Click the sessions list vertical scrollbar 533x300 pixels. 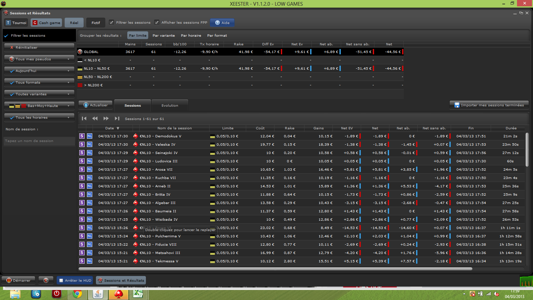527,150
